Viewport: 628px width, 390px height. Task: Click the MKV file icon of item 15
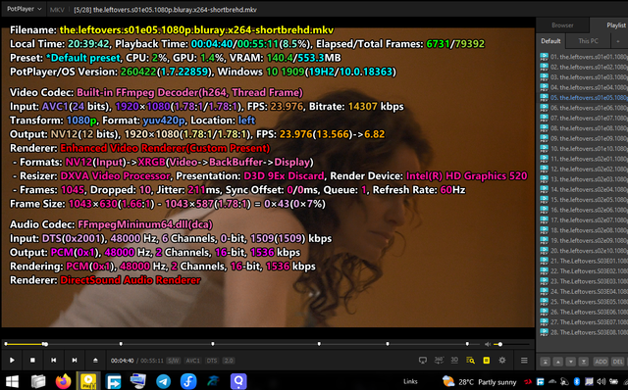[x=544, y=199]
